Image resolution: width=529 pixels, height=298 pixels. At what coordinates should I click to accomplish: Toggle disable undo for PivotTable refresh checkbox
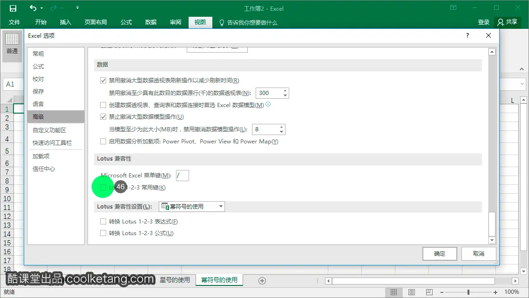click(103, 81)
